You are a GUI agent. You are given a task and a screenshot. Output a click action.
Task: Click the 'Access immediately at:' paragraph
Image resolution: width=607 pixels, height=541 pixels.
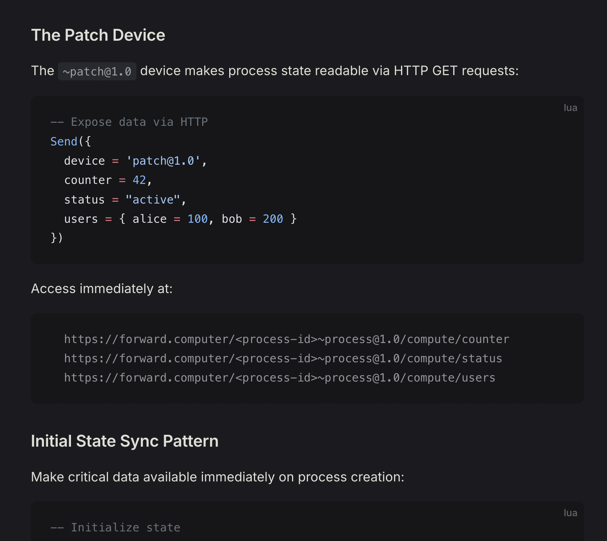tap(102, 289)
